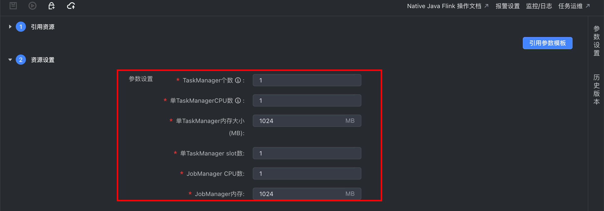Switch to the 历史版本 side tab
Image resolution: width=604 pixels, height=211 pixels.
tap(596, 89)
